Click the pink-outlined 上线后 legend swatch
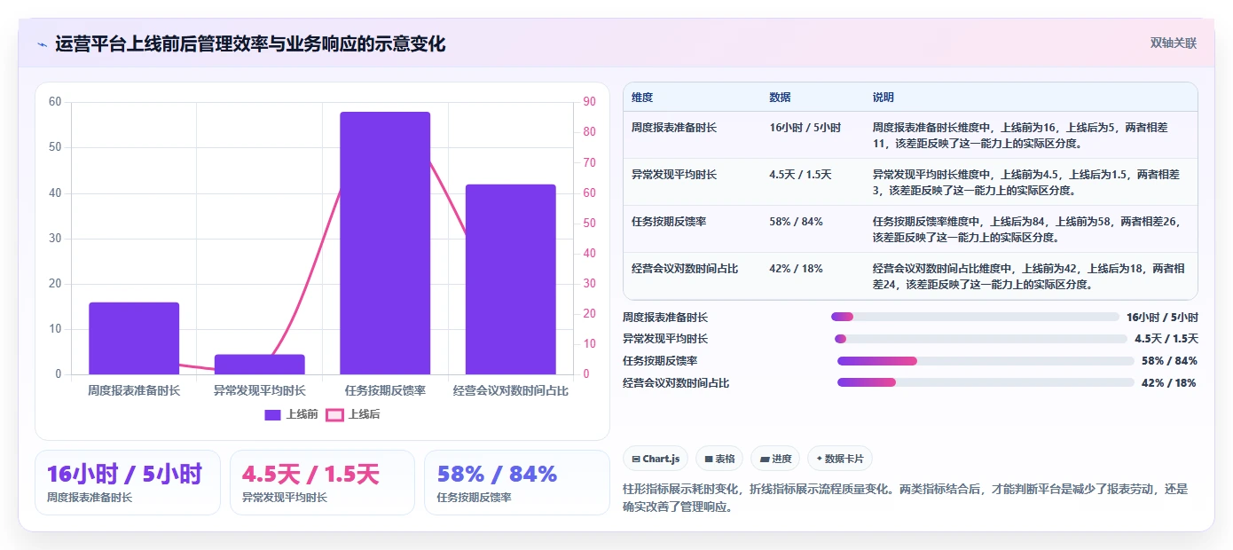The height and width of the screenshot is (550, 1233). point(335,414)
